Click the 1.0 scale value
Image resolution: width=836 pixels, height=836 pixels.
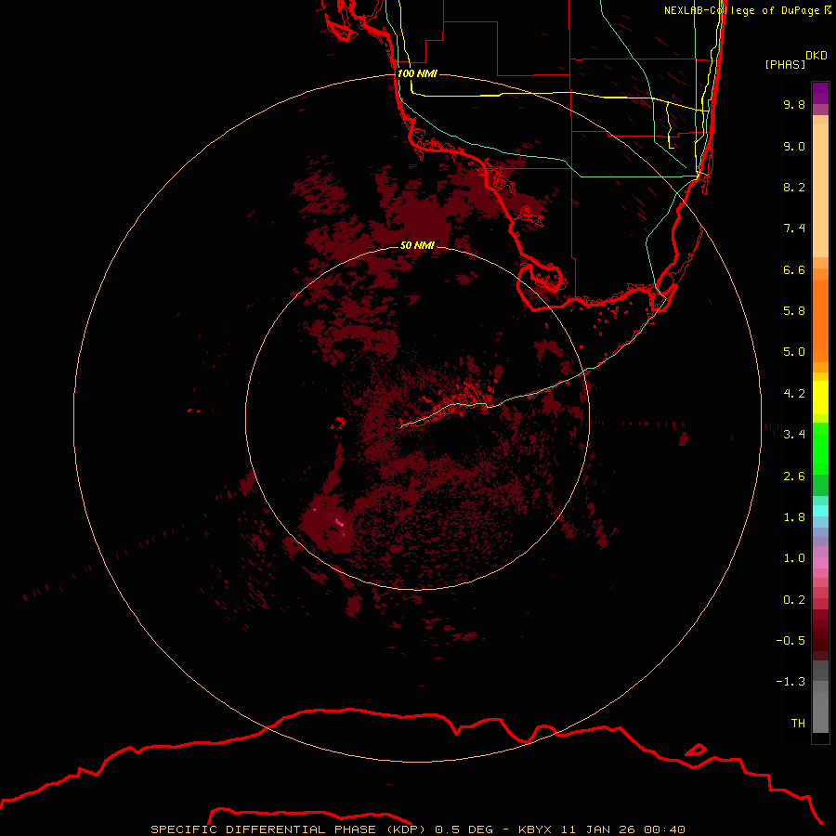(x=794, y=558)
